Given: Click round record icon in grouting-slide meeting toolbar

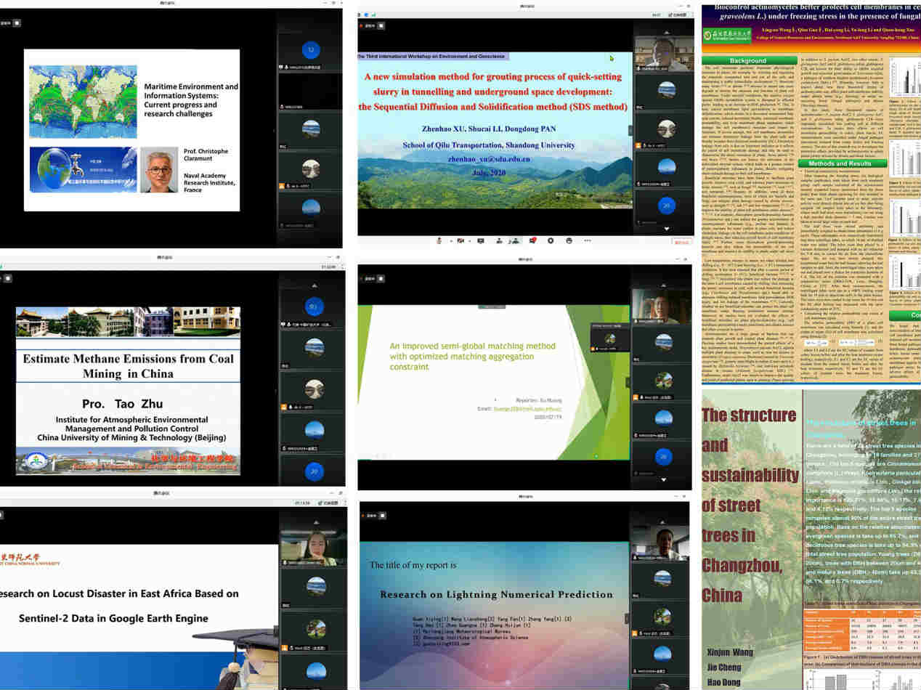Looking at the screenshot, I should point(551,240).
